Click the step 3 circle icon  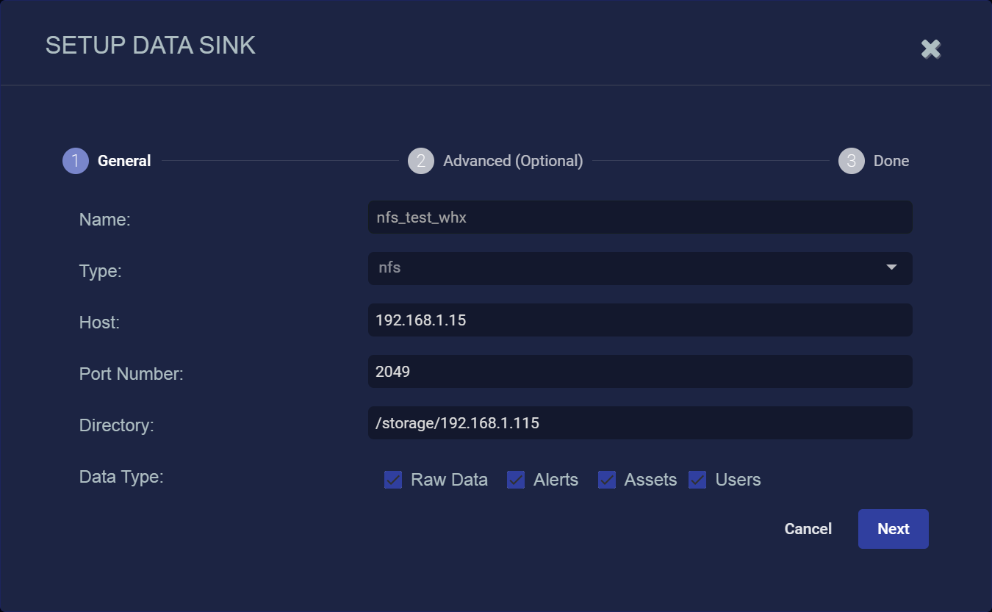851,161
